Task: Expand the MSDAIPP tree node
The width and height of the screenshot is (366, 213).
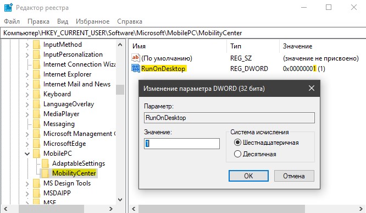Action: pos(27,193)
